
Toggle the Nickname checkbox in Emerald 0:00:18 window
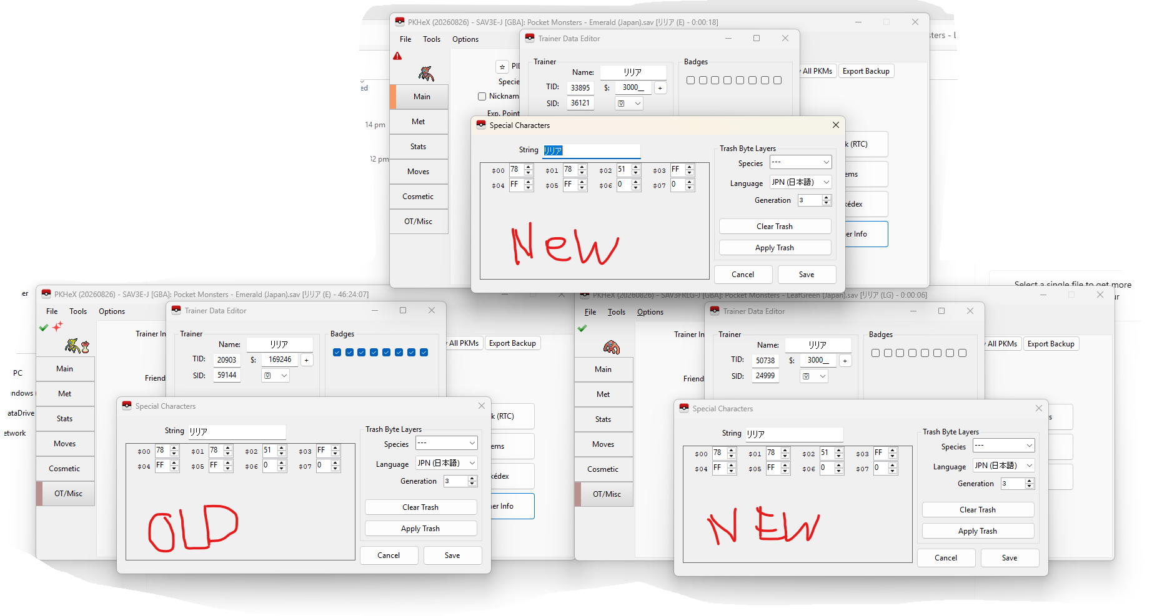point(482,96)
